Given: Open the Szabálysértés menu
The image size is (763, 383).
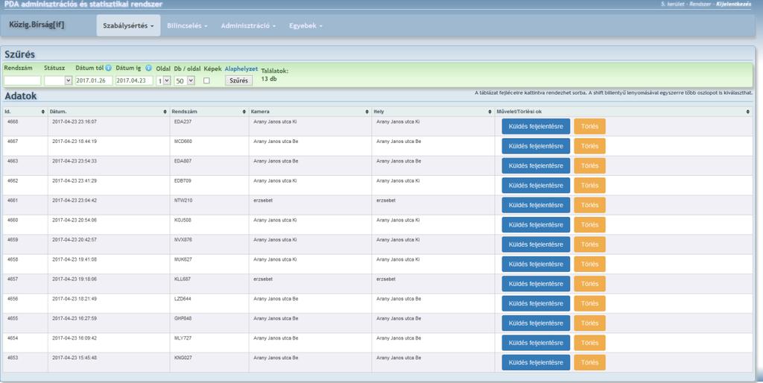Looking at the screenshot, I should point(128,25).
